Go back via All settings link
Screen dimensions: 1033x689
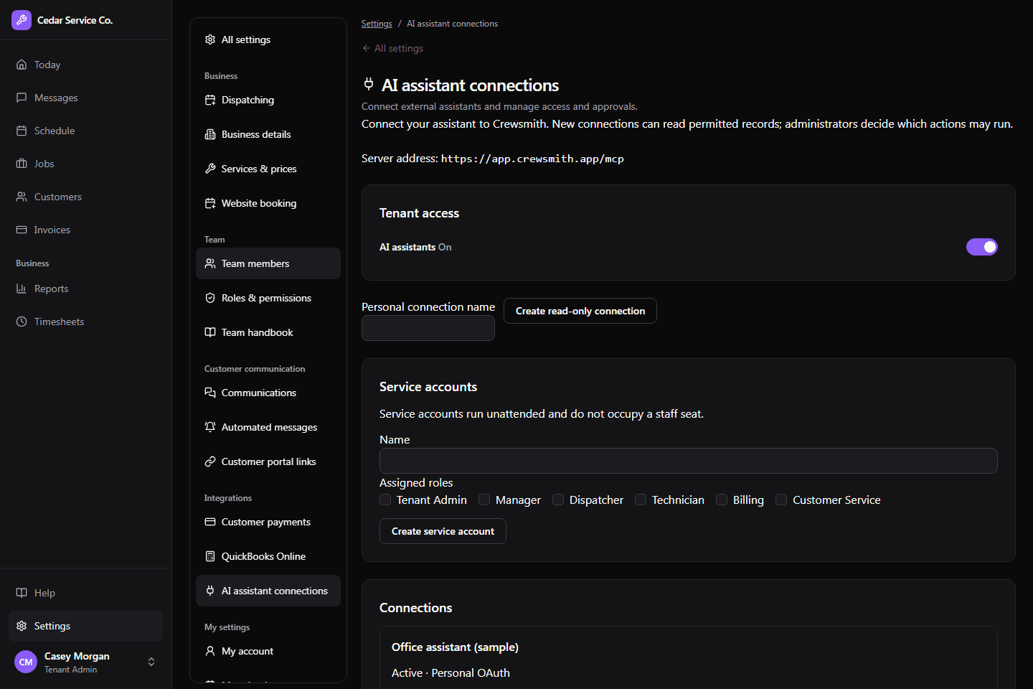[x=392, y=48]
